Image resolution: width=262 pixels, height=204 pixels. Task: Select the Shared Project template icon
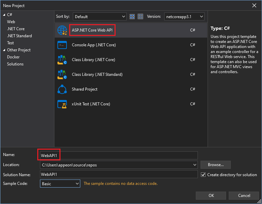(x=62, y=89)
